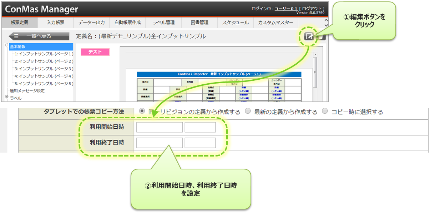The width and height of the screenshot is (435, 213).
Task: Choose the コピー時に選択する radio option
Action: (325, 111)
